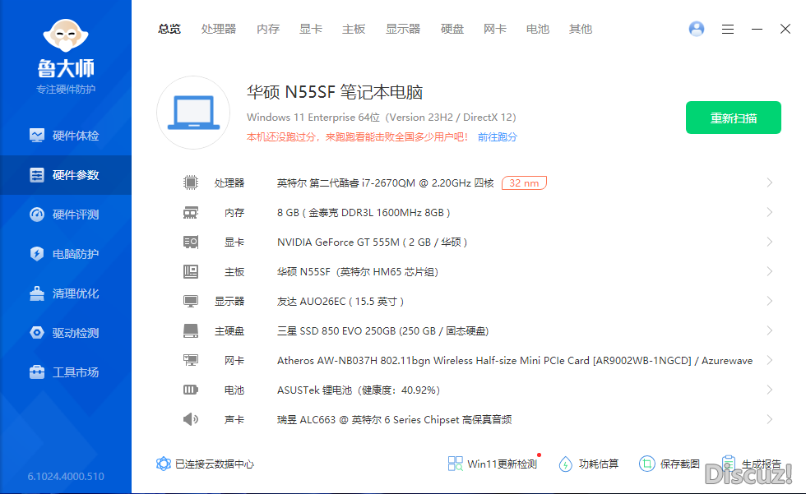Expand the 网卡 row chevron
The height and width of the screenshot is (494, 806).
coord(770,360)
